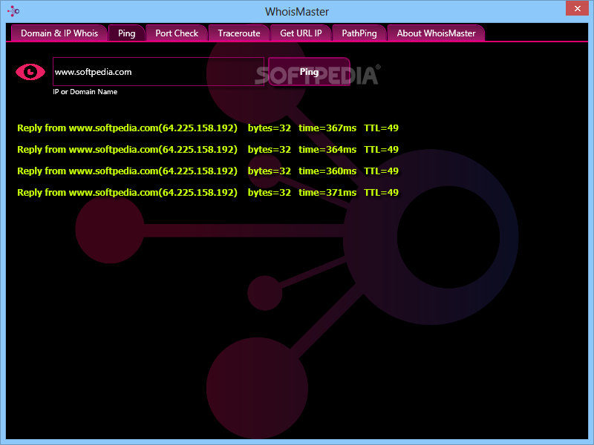The image size is (594, 445).
Task: Click the reply line with time=367ms
Action: (208, 128)
